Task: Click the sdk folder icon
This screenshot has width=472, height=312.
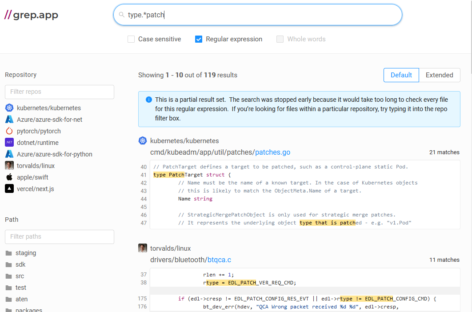Action: click(9, 264)
